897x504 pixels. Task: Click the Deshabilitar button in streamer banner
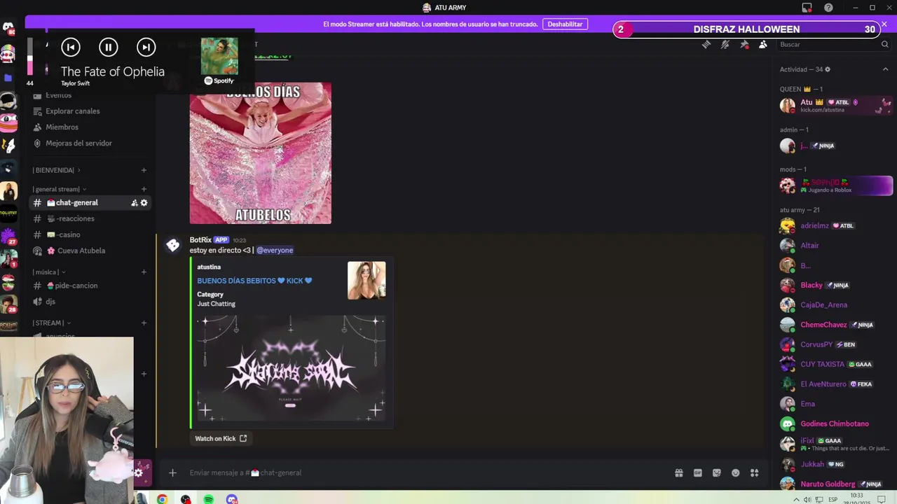tap(565, 24)
